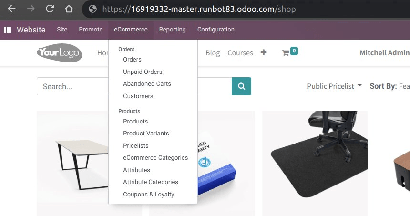Open the Courses navigation link
Image resolution: width=410 pixels, height=216 pixels.
click(x=240, y=53)
